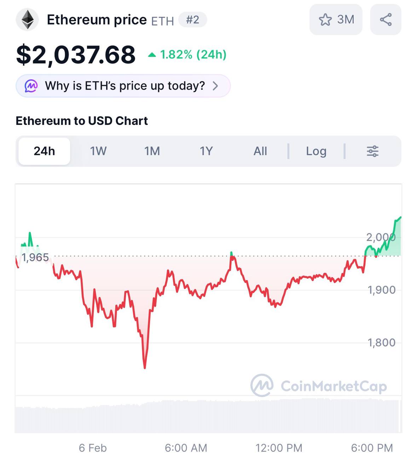Click the Ethereum diamond logo icon
Image resolution: width=417 pixels, height=453 pixels.
28,20
